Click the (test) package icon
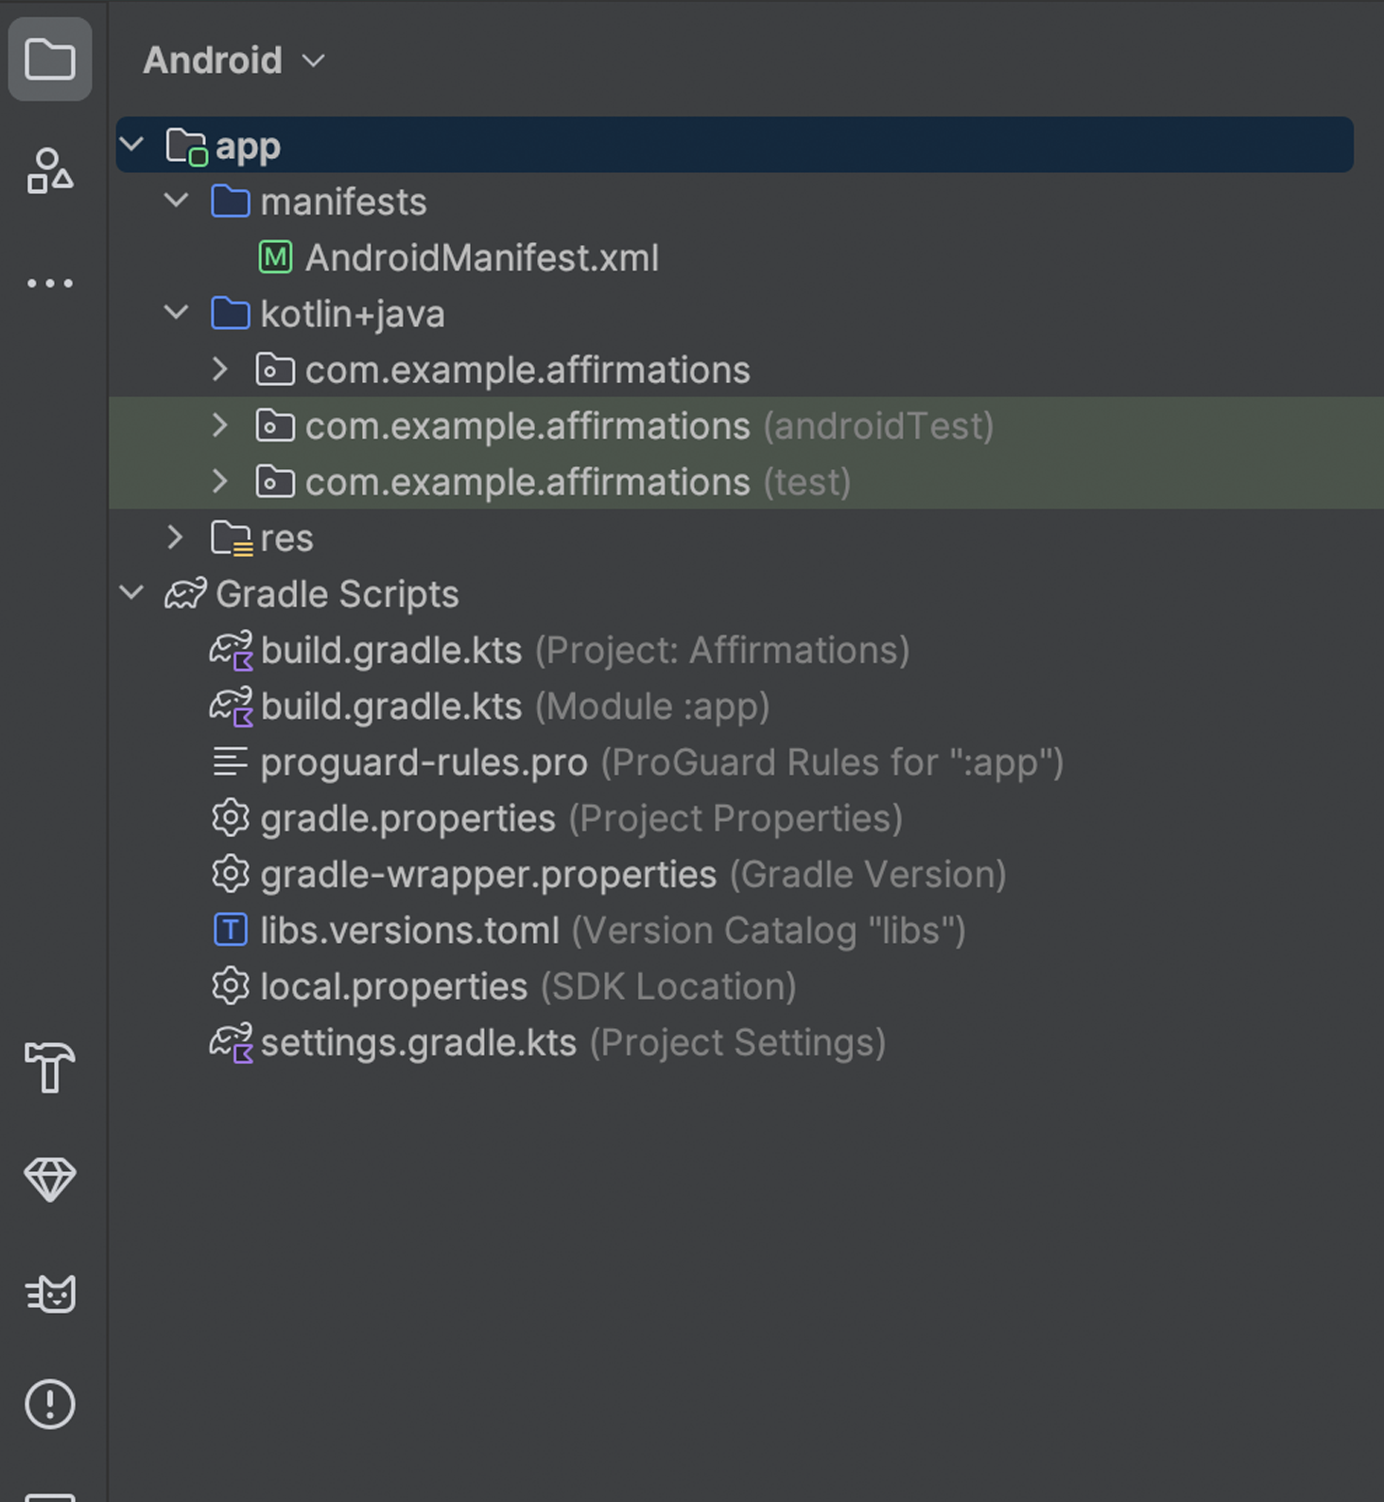Viewport: 1384px width, 1502px height. pos(275,481)
